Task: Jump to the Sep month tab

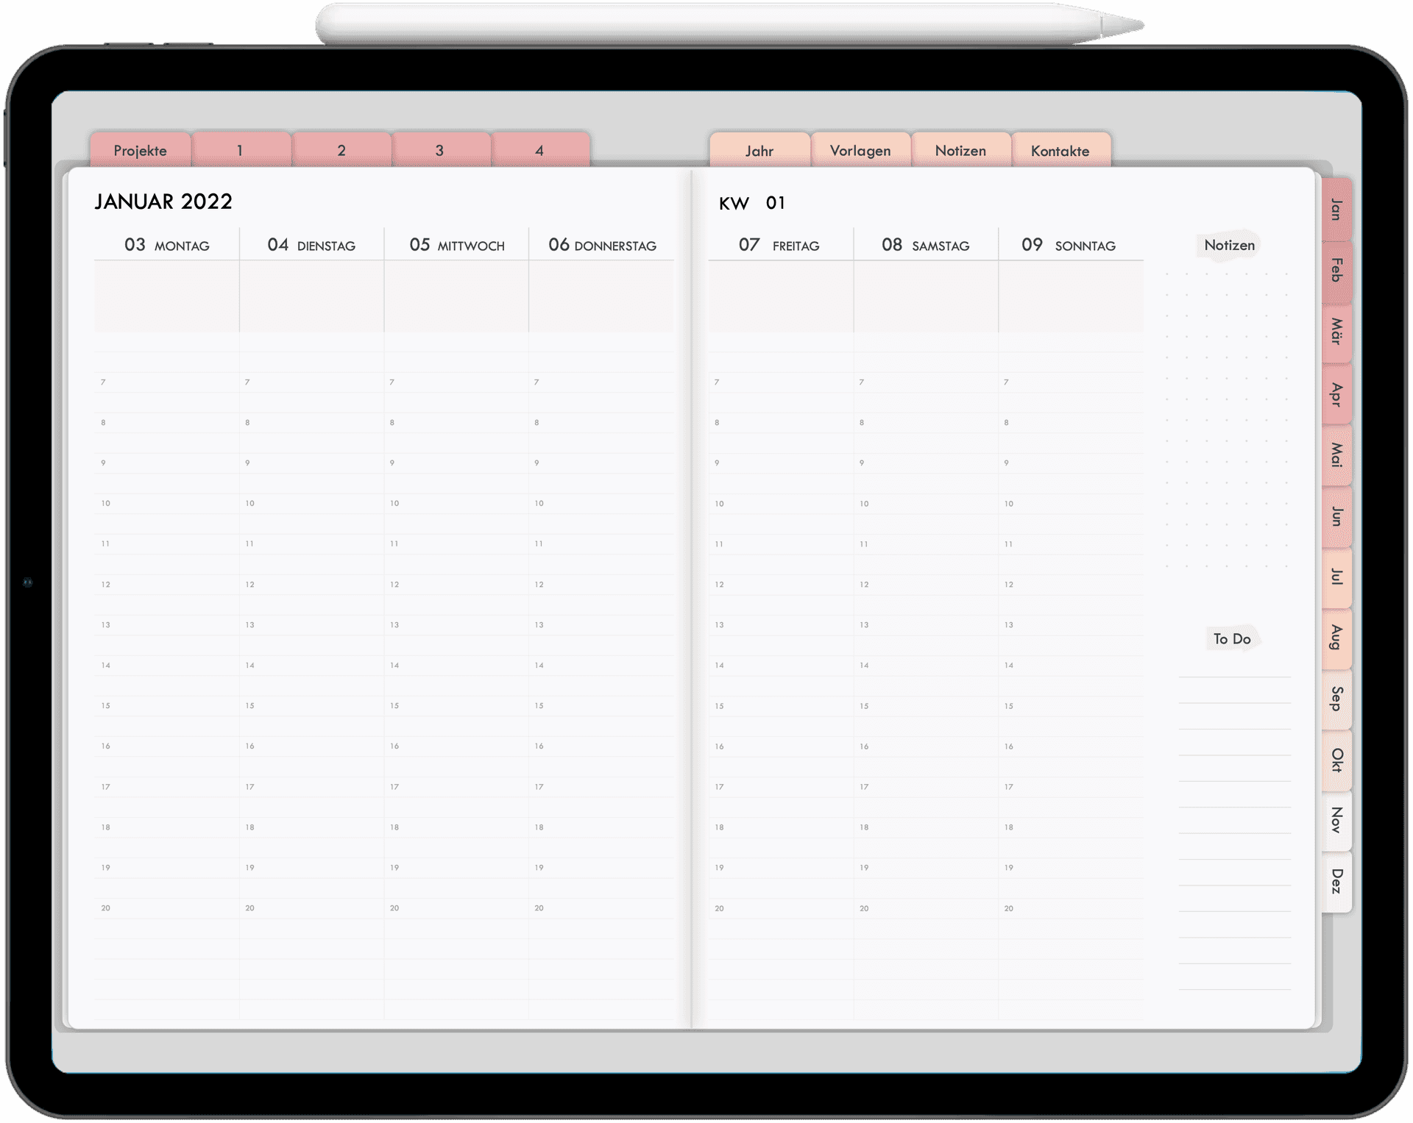Action: click(x=1336, y=699)
